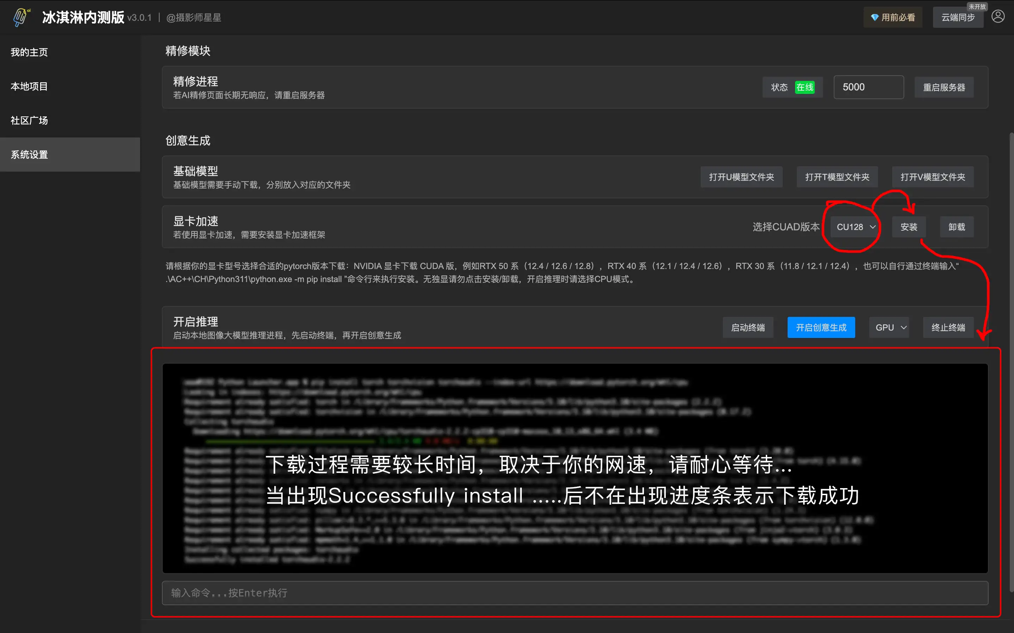The image size is (1014, 633).
Task: Open the U模型文件夹 folder
Action: [741, 177]
